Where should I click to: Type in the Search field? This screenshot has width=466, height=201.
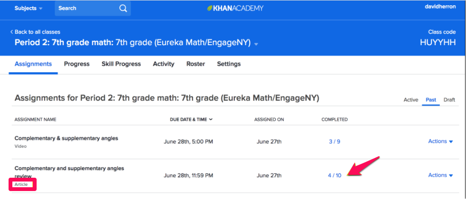(x=86, y=8)
